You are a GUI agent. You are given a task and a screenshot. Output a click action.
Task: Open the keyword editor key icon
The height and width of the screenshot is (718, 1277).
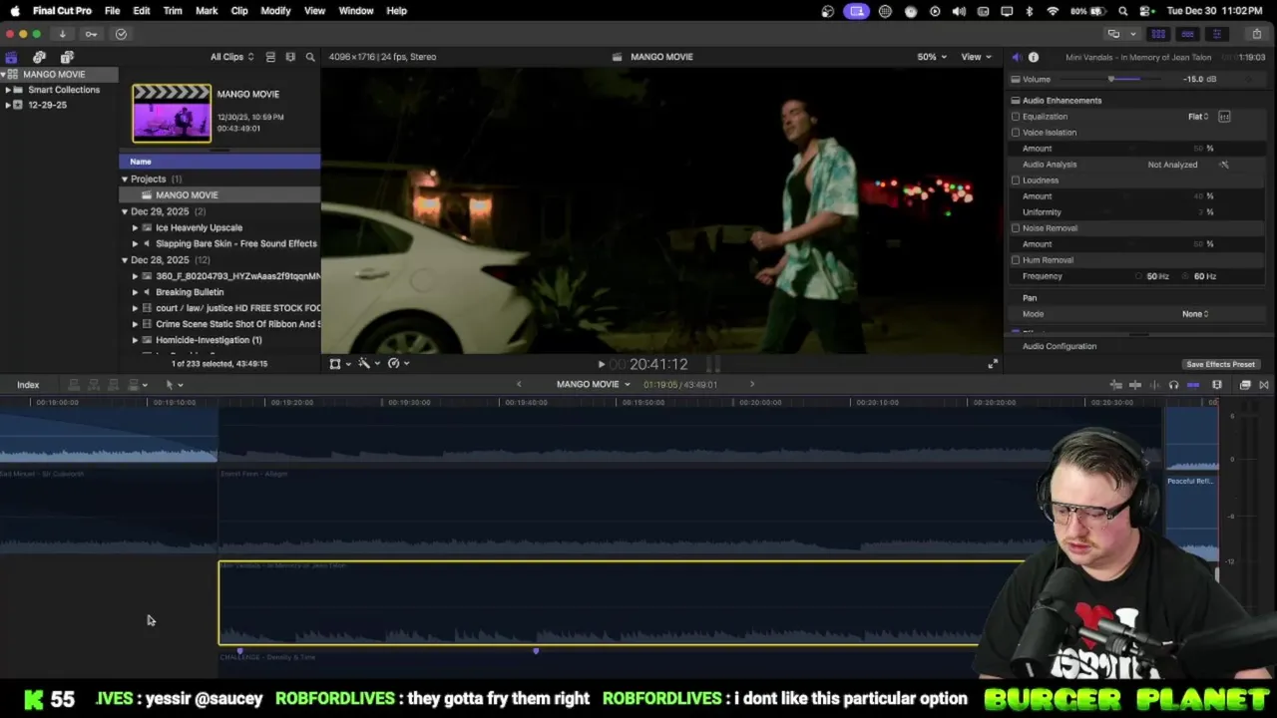tap(91, 34)
